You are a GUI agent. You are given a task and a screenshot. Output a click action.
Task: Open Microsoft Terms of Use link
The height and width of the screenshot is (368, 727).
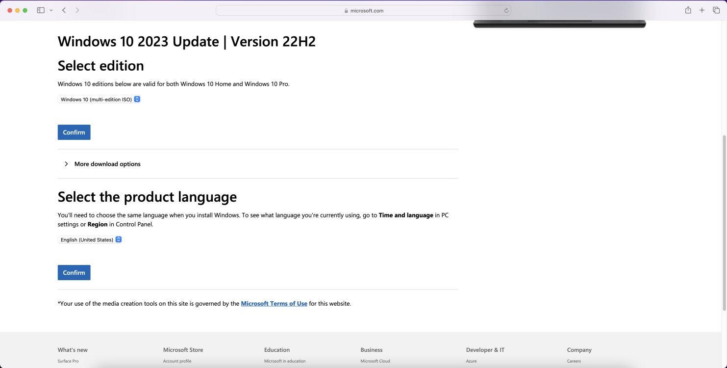pyautogui.click(x=274, y=304)
